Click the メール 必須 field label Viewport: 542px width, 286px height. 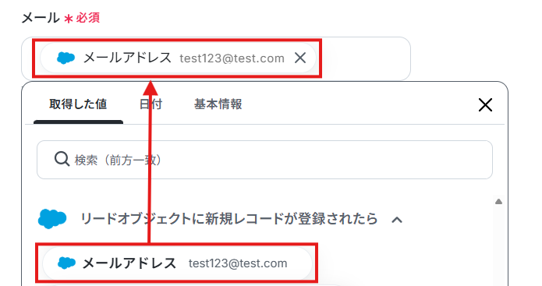pyautogui.click(x=61, y=18)
